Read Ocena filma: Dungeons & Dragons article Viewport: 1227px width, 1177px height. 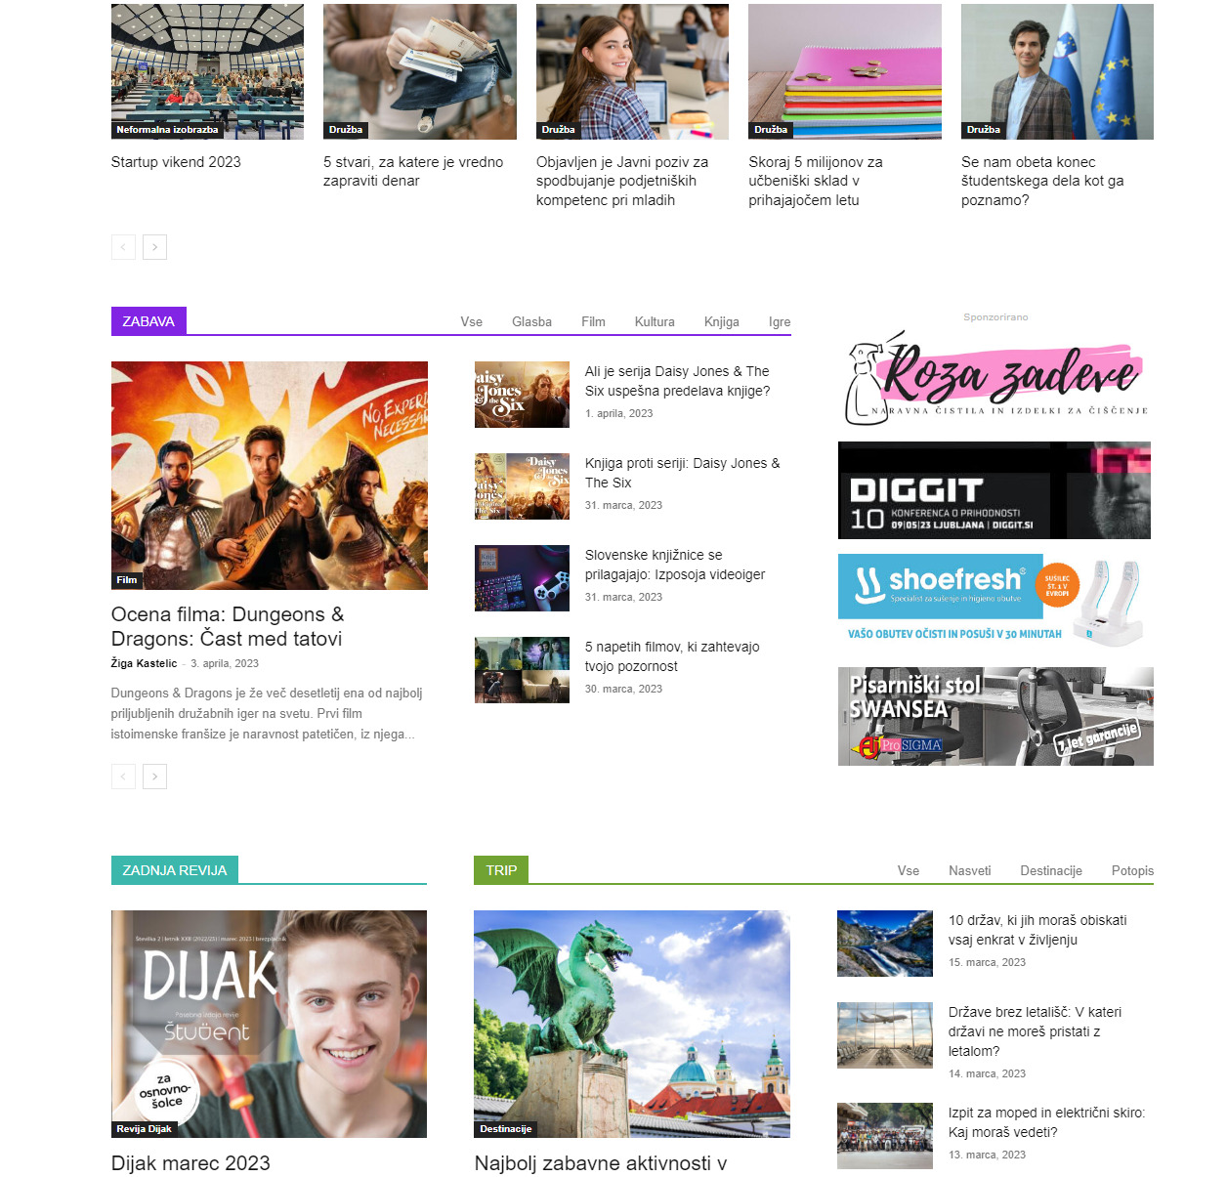click(x=228, y=626)
